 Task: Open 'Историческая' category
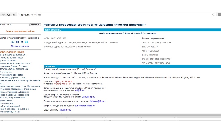click(6, 103)
